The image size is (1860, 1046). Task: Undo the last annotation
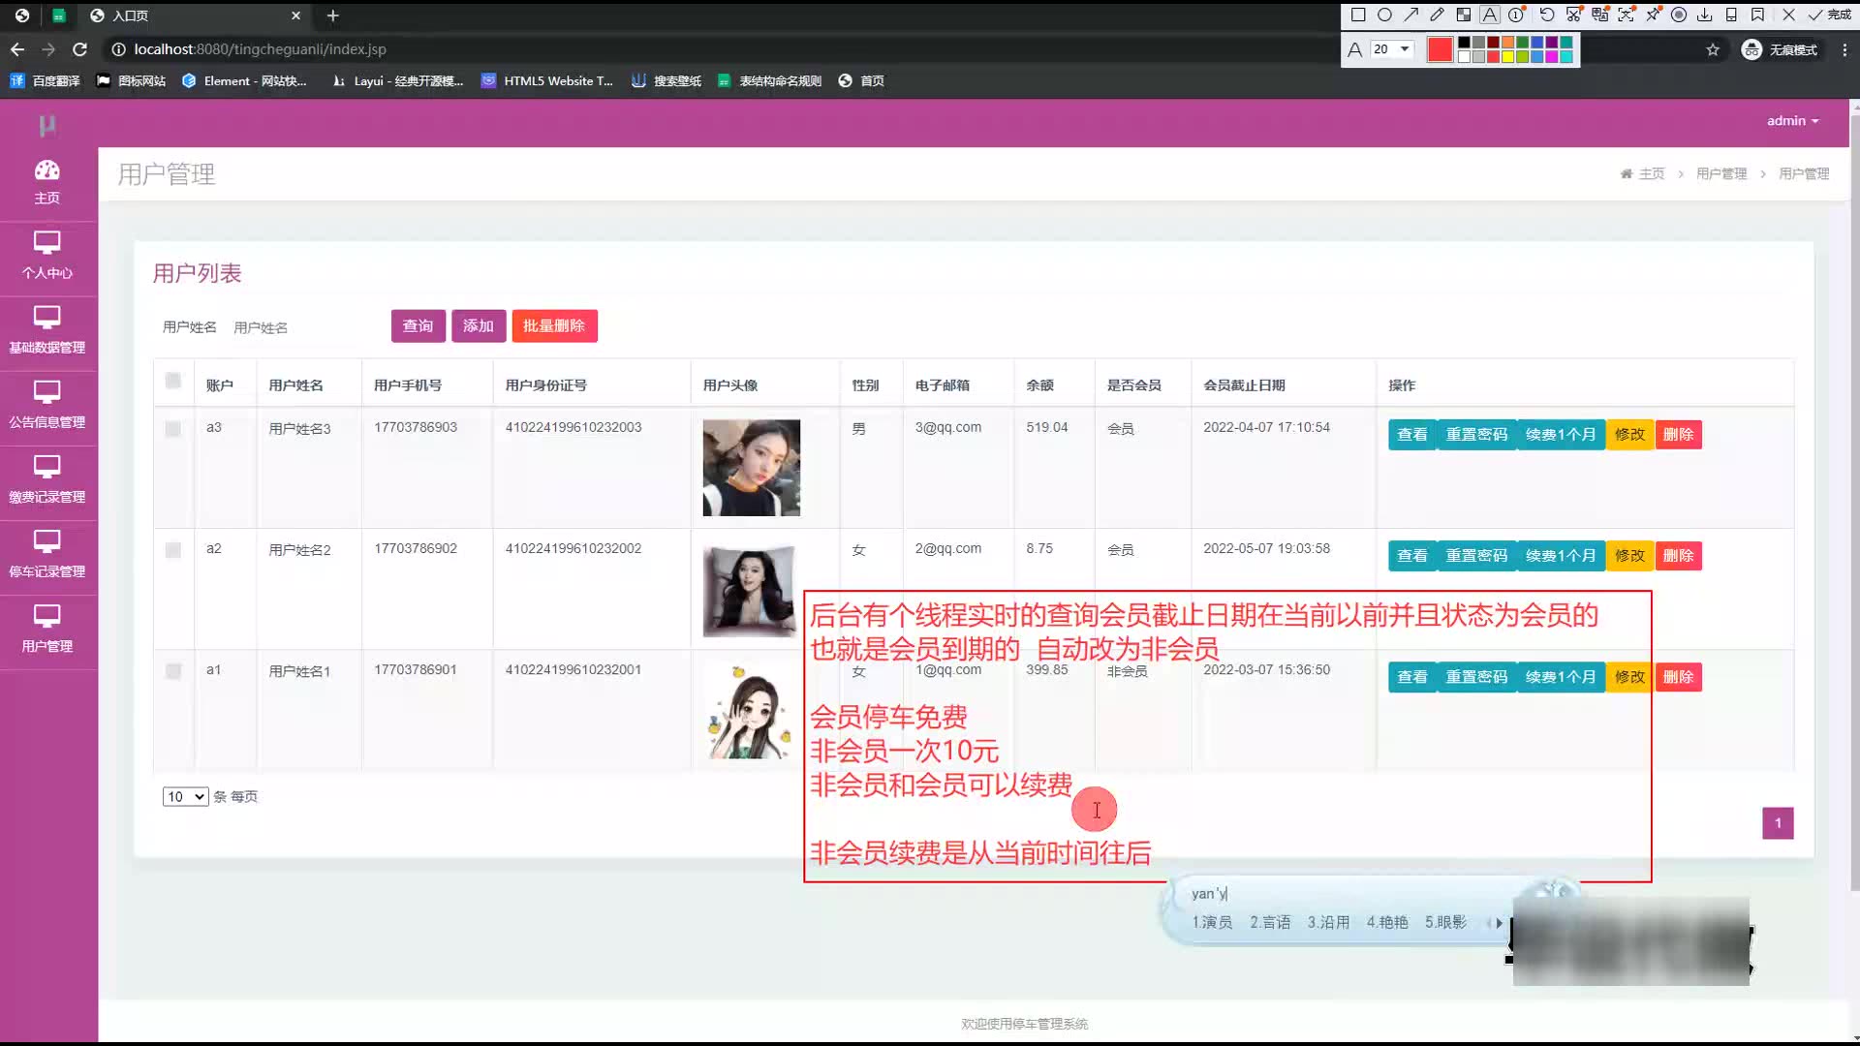[1547, 15]
